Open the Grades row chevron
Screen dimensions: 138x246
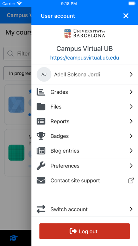[131, 92]
